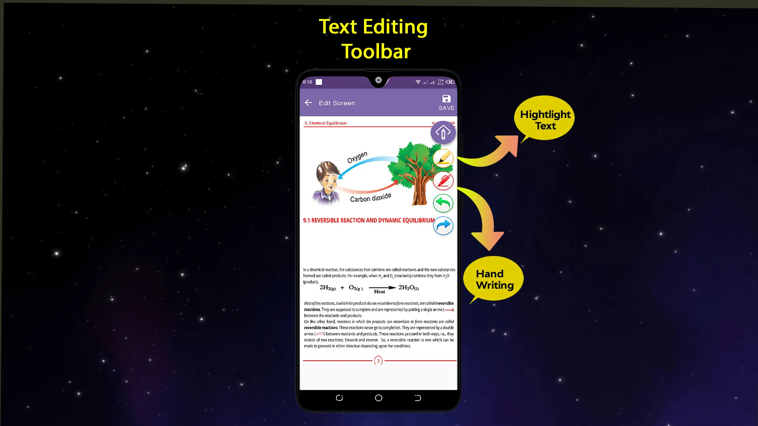Click the SAVE button on Edit Screen
The image size is (758, 426).
click(x=446, y=102)
